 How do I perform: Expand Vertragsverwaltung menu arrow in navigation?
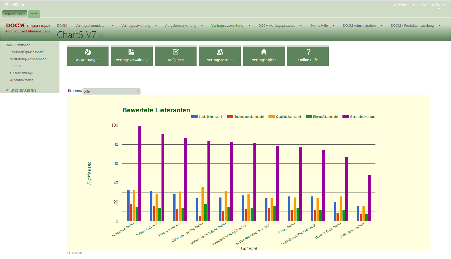(156, 25)
